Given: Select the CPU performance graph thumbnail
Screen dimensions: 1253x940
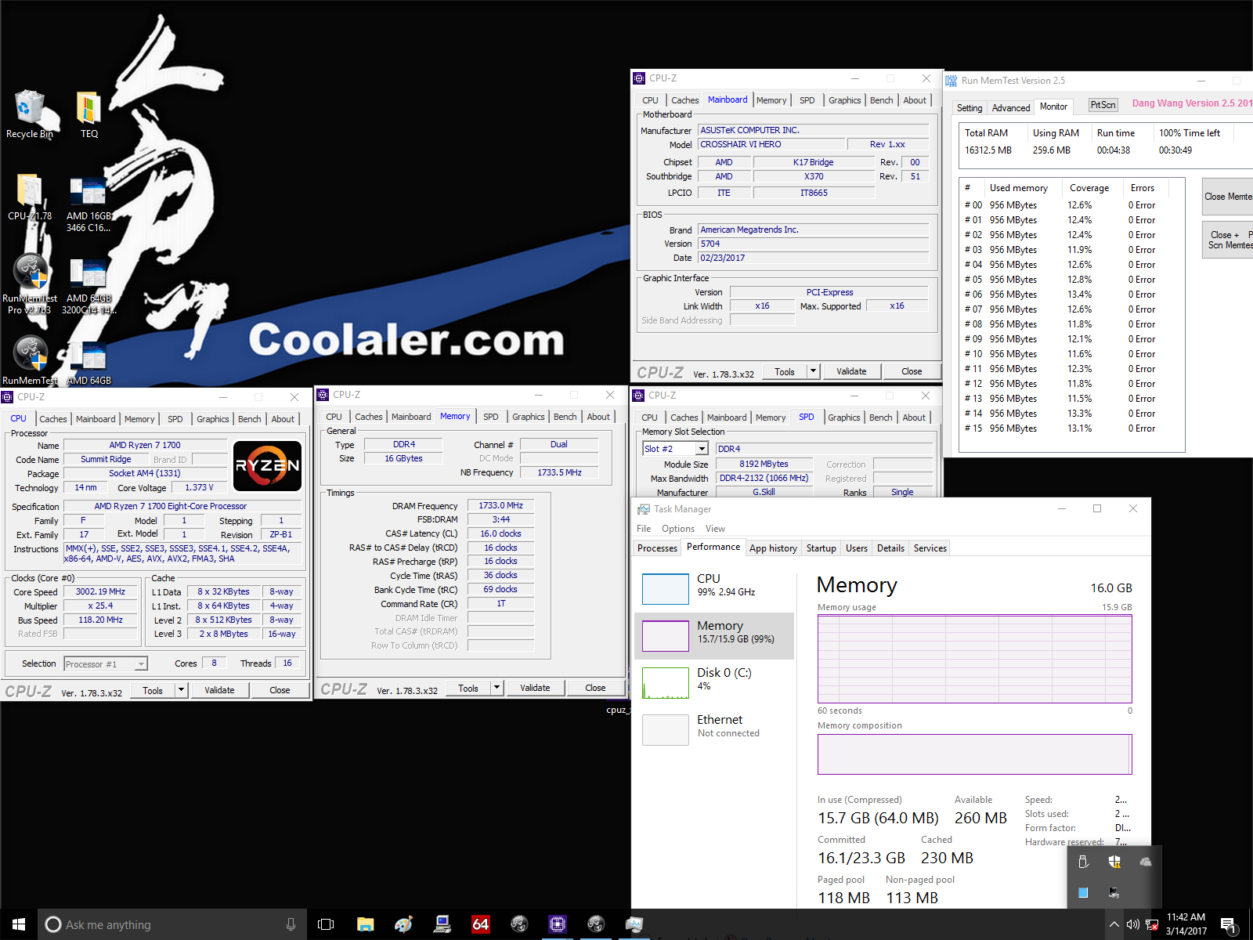Looking at the screenshot, I should (665, 588).
